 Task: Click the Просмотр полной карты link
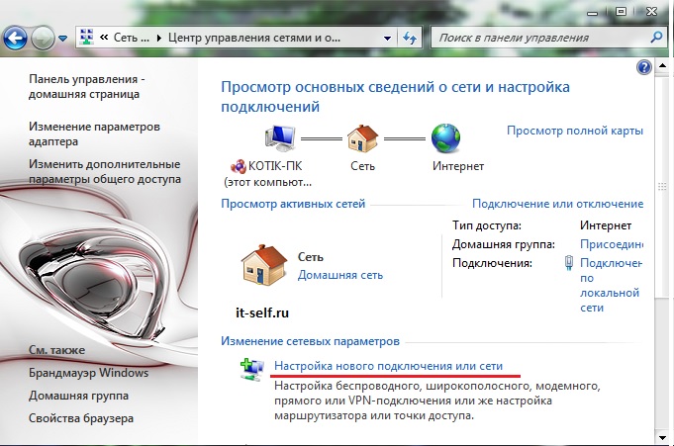click(x=574, y=131)
